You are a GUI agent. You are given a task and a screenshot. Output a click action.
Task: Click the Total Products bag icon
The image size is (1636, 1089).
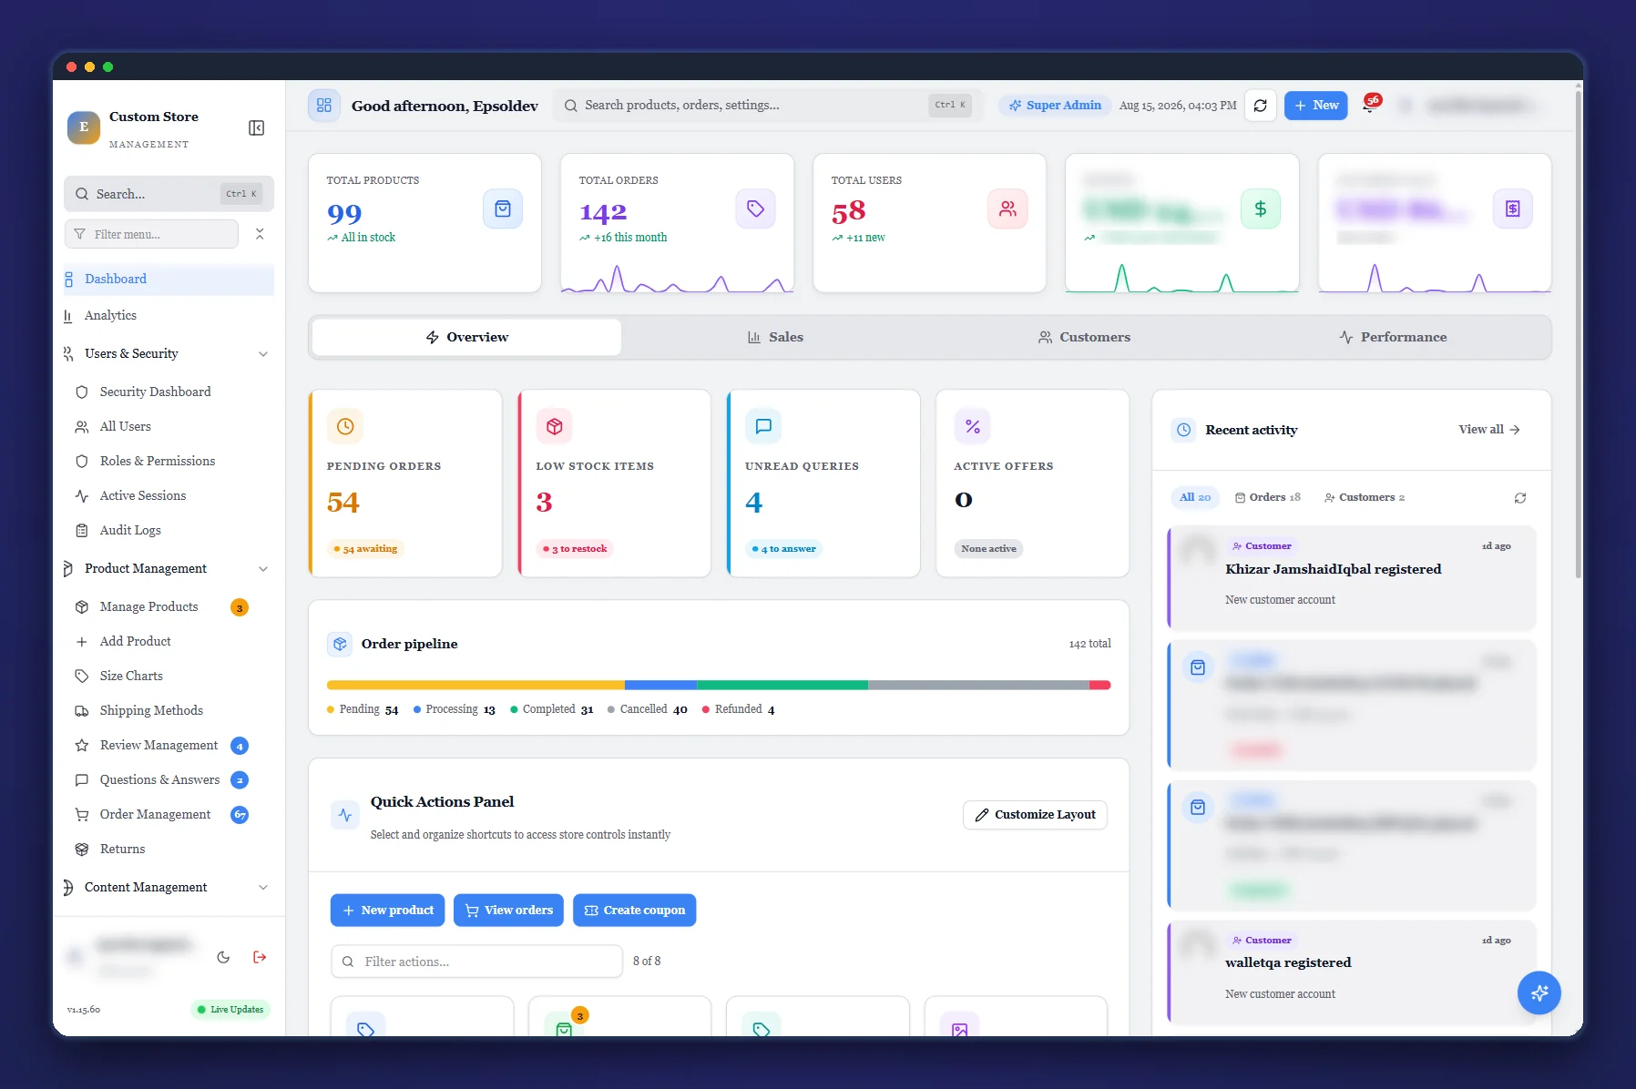point(503,209)
